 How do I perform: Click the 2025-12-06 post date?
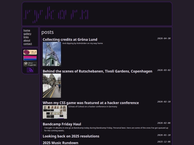click(x=164, y=142)
